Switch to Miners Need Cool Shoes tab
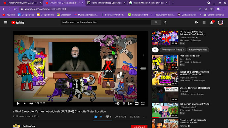Screen dimensions: 228x128 tap(106, 3)
